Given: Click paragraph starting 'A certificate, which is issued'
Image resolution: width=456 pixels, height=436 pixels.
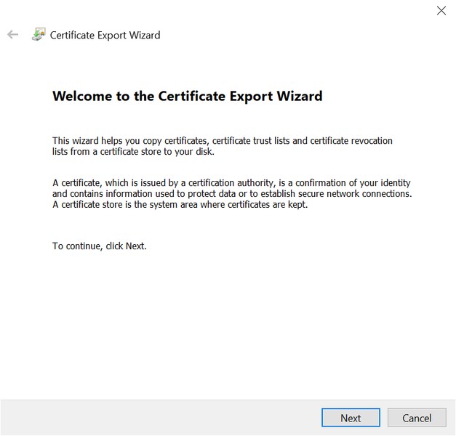Looking at the screenshot, I should coord(232,193).
